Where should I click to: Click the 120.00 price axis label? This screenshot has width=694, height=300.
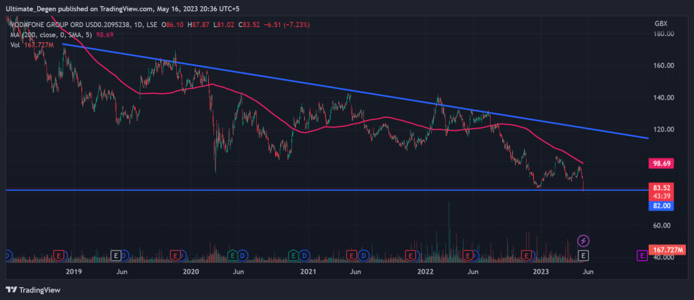tap(664, 129)
